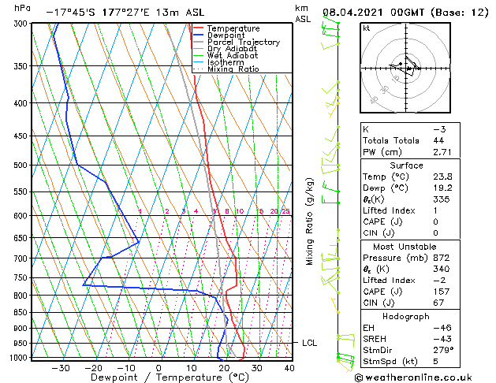Click the hodograph wind plot
The width and height of the screenshot is (496, 383).
click(x=405, y=68)
